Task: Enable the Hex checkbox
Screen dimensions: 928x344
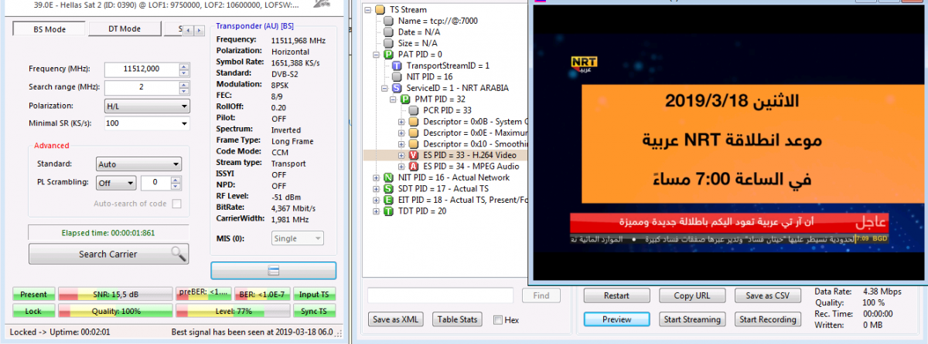Action: pyautogui.click(x=498, y=320)
